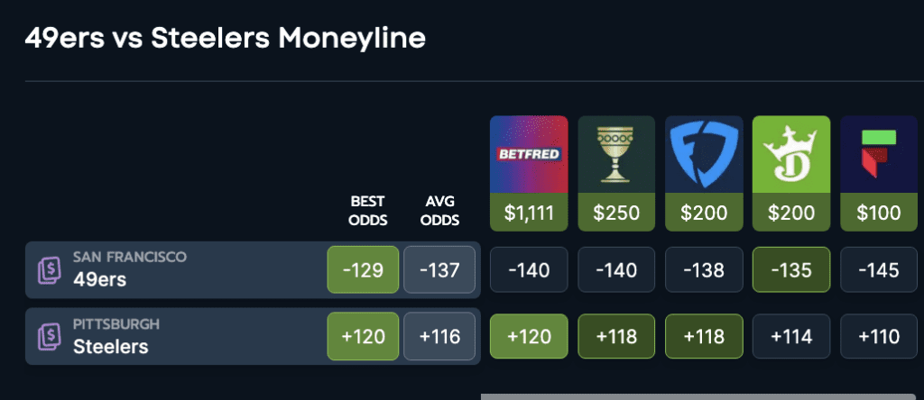The image size is (924, 400).
Task: Select Steelers best odds +120 in the Best Odds column
Action: pos(363,336)
